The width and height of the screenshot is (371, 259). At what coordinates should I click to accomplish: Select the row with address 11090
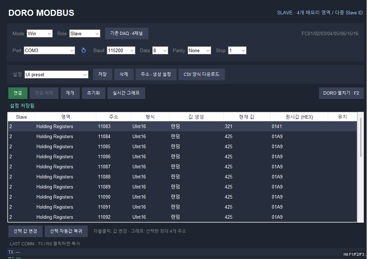[182, 197]
